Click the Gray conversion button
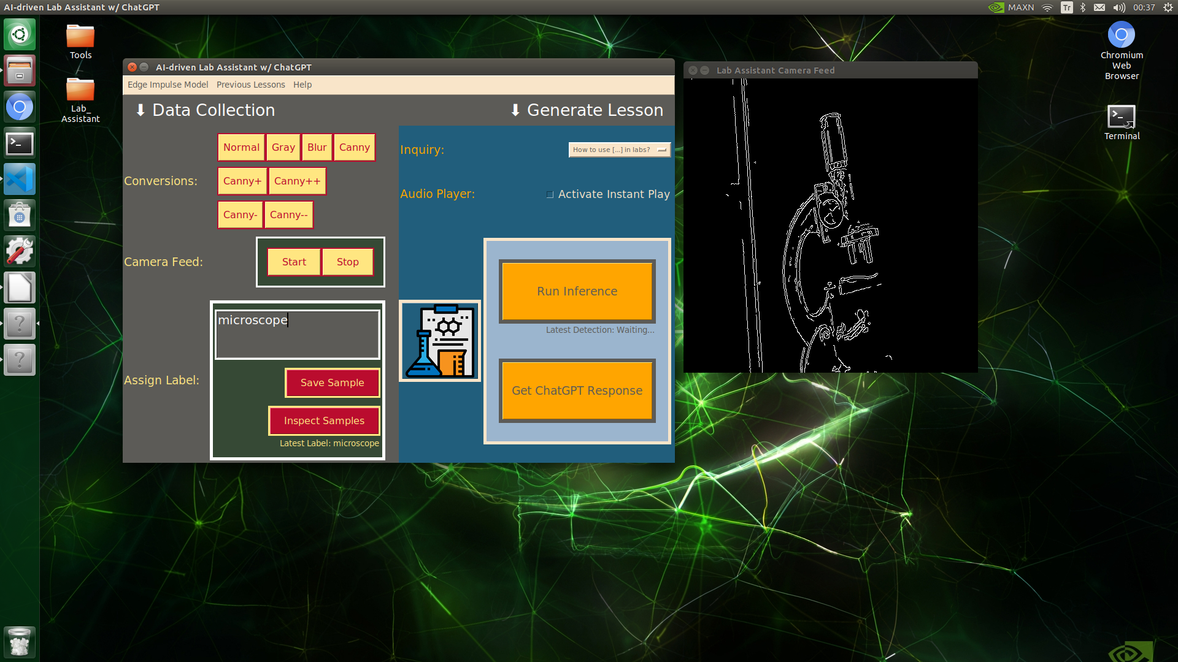Screen dimensions: 1178x662 pos(282,146)
